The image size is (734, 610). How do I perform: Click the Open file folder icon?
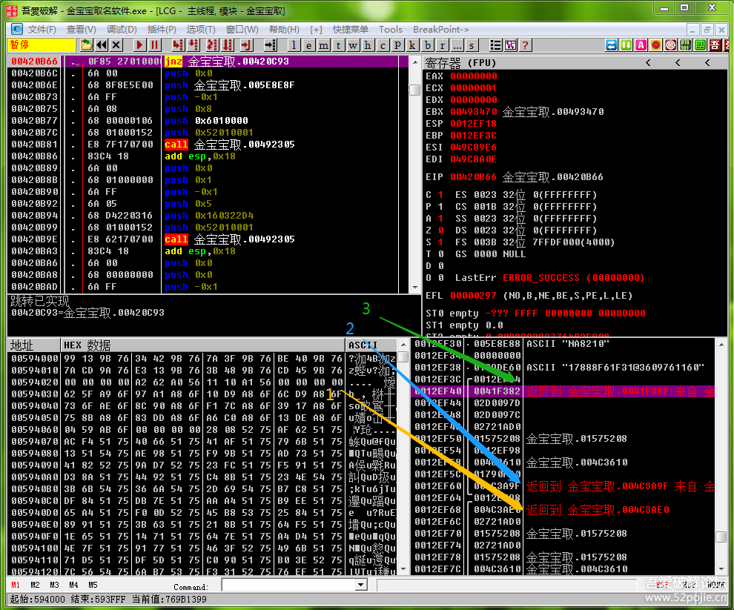click(x=87, y=45)
